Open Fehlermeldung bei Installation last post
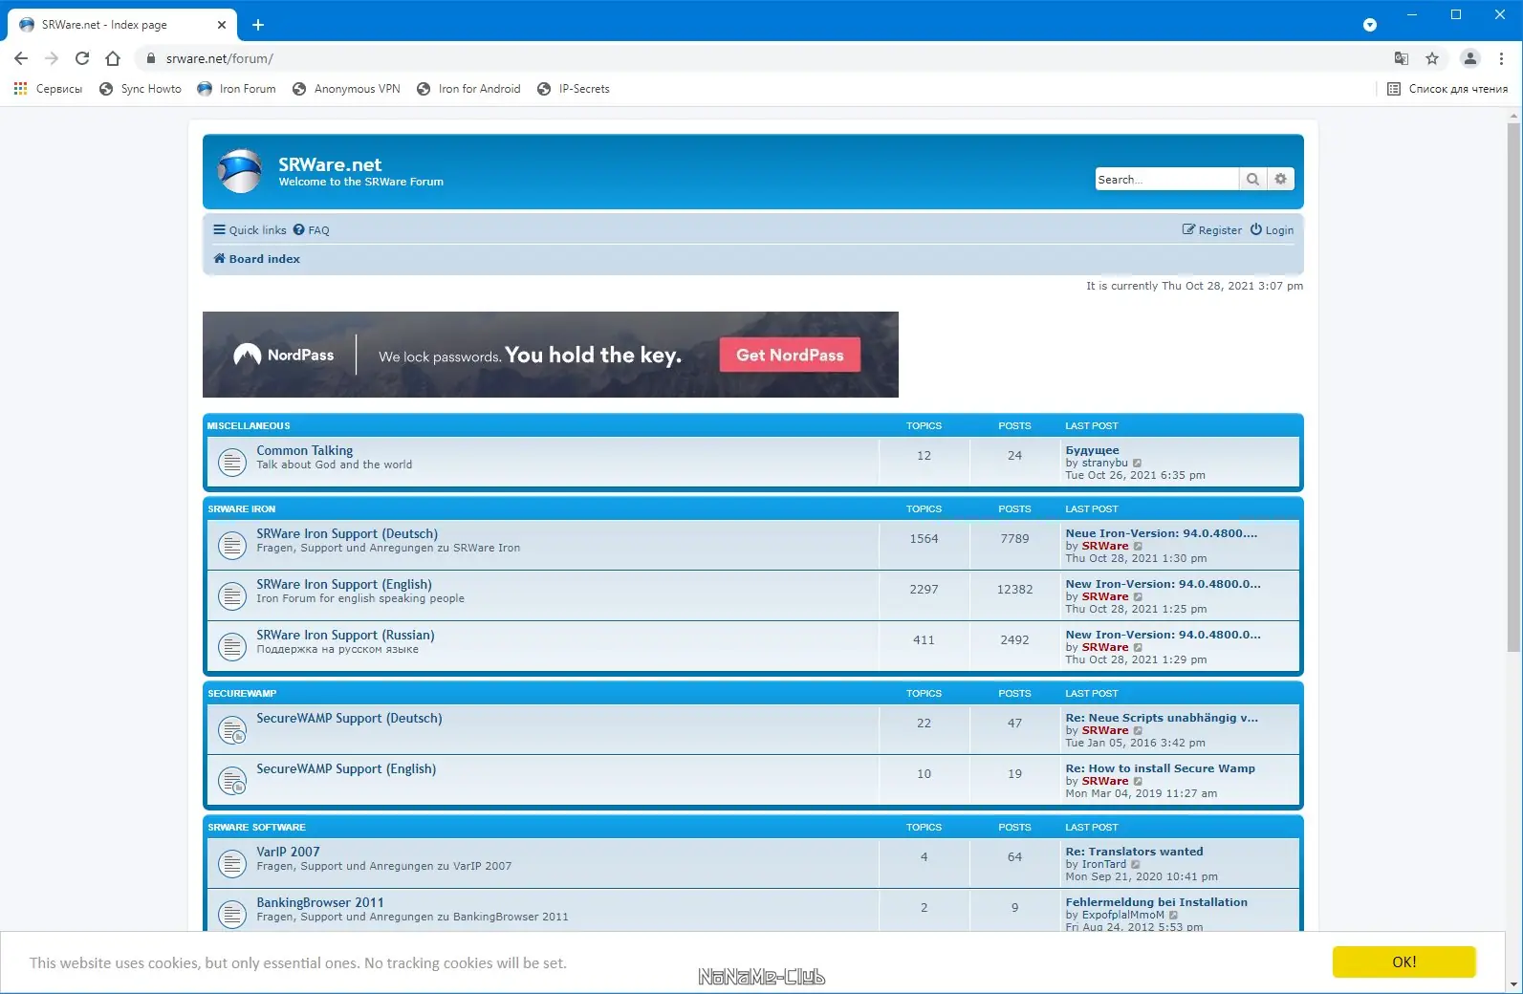1523x994 pixels. tap(1156, 902)
